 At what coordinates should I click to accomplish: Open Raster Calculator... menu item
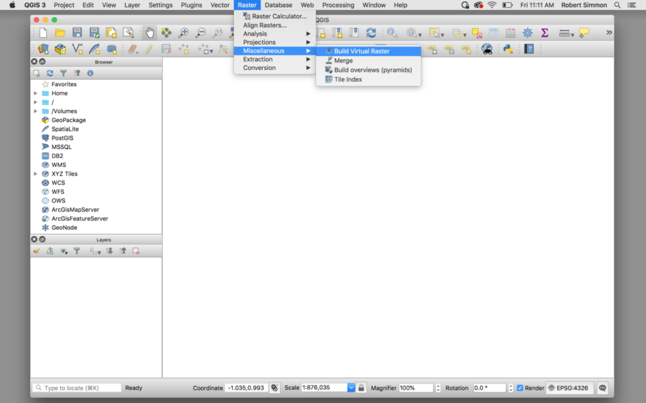click(275, 16)
